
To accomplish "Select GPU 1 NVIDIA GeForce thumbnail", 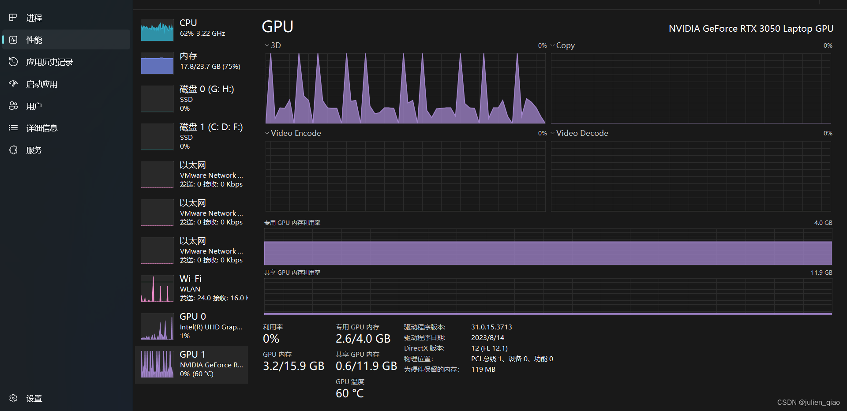I will 157,364.
